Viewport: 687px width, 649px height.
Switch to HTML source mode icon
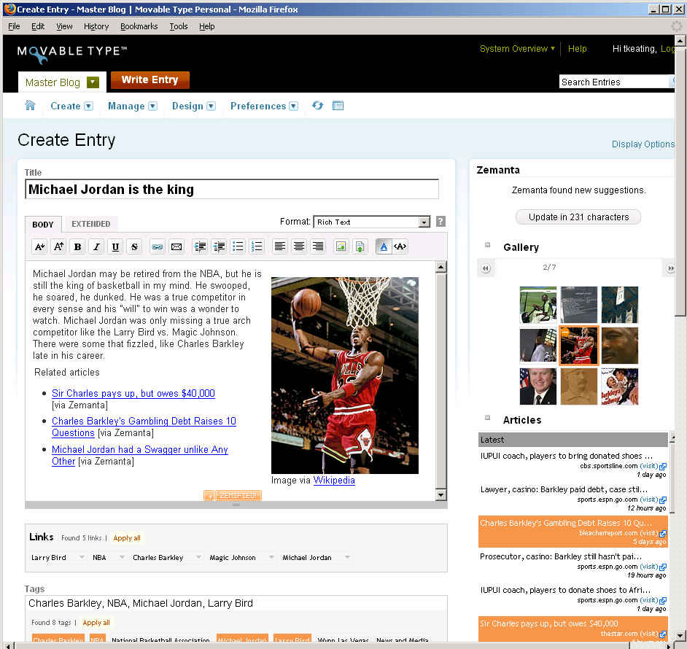400,246
